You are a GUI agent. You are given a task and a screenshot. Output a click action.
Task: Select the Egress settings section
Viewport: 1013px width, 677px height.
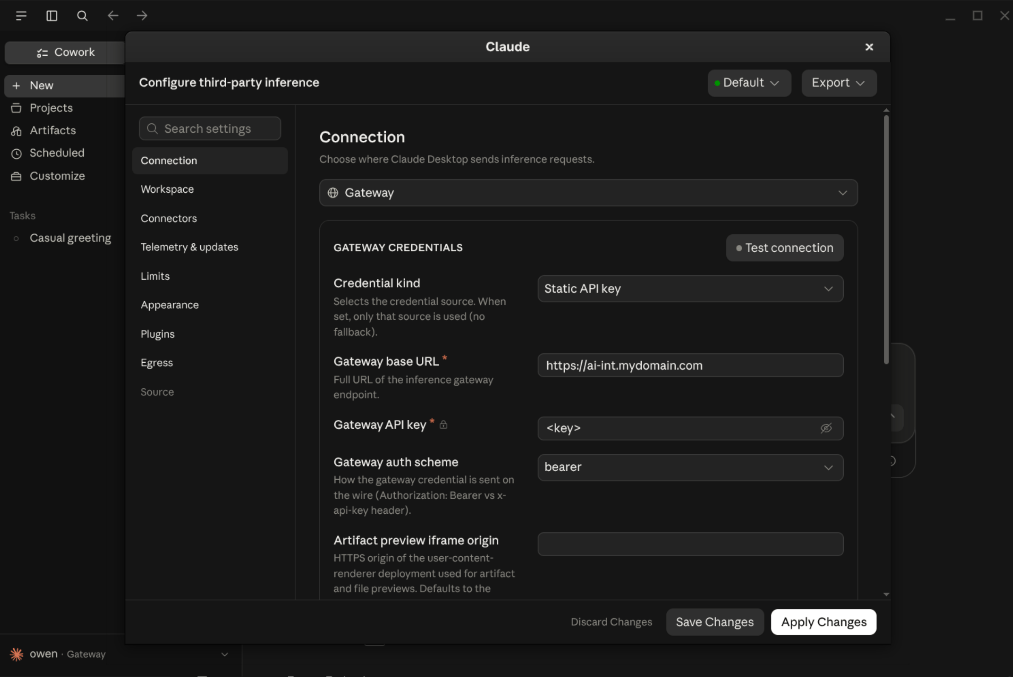210,363
